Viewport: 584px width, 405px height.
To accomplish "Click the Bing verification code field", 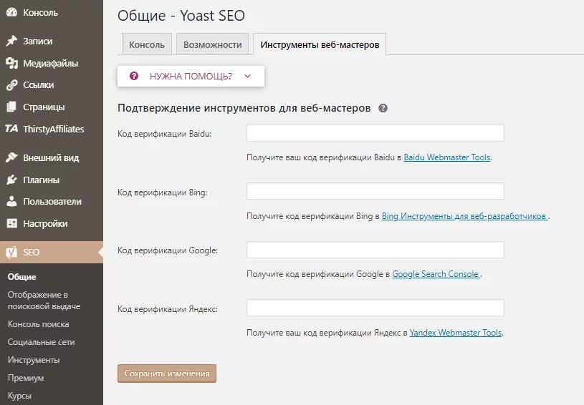I will click(x=375, y=191).
